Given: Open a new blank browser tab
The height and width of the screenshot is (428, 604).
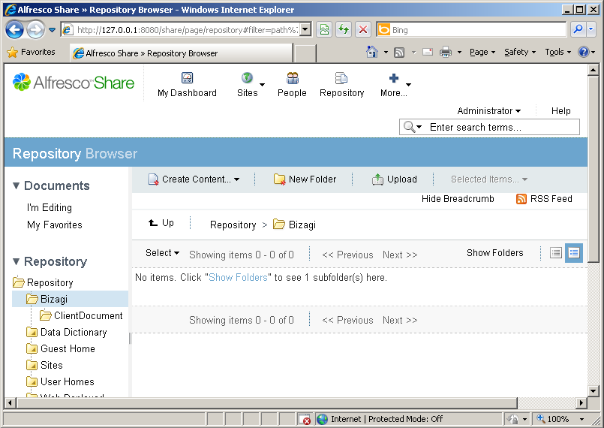Looking at the screenshot, I should tap(305, 53).
